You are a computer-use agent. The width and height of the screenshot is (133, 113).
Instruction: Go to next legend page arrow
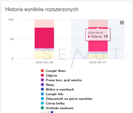(x=52, y=112)
